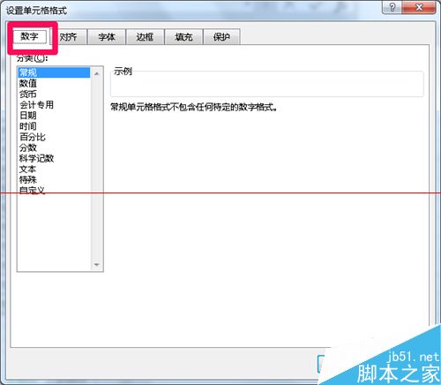Click the dialog help question-mark button

point(392,7)
